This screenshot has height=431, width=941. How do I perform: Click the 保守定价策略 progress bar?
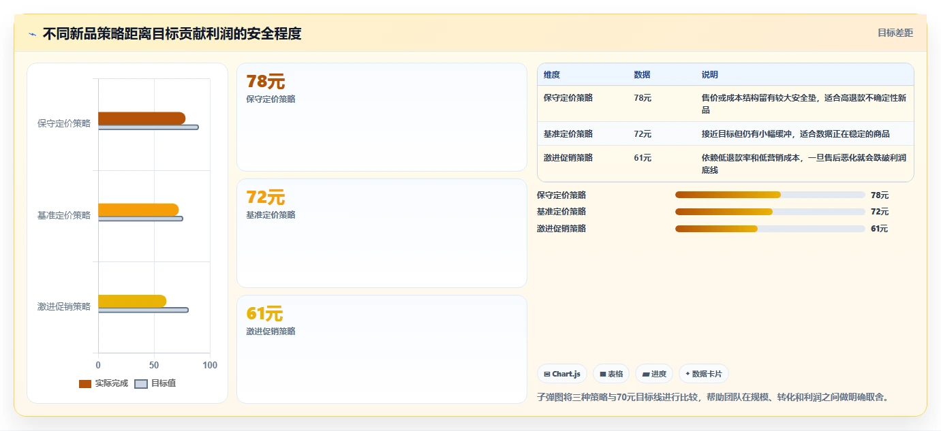[770, 195]
